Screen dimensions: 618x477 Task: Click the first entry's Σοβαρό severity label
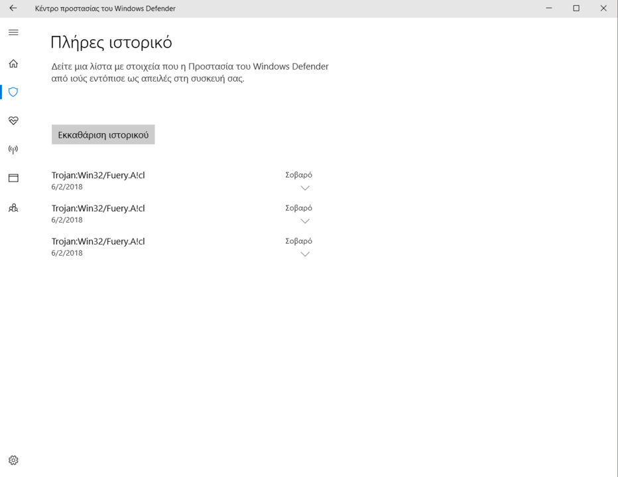pyautogui.click(x=299, y=175)
